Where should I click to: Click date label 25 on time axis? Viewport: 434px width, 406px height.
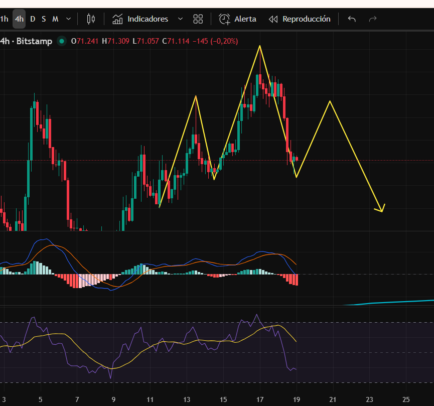406,399
